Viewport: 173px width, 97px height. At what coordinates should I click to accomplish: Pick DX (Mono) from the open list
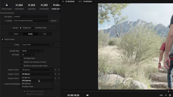tap(37, 78)
